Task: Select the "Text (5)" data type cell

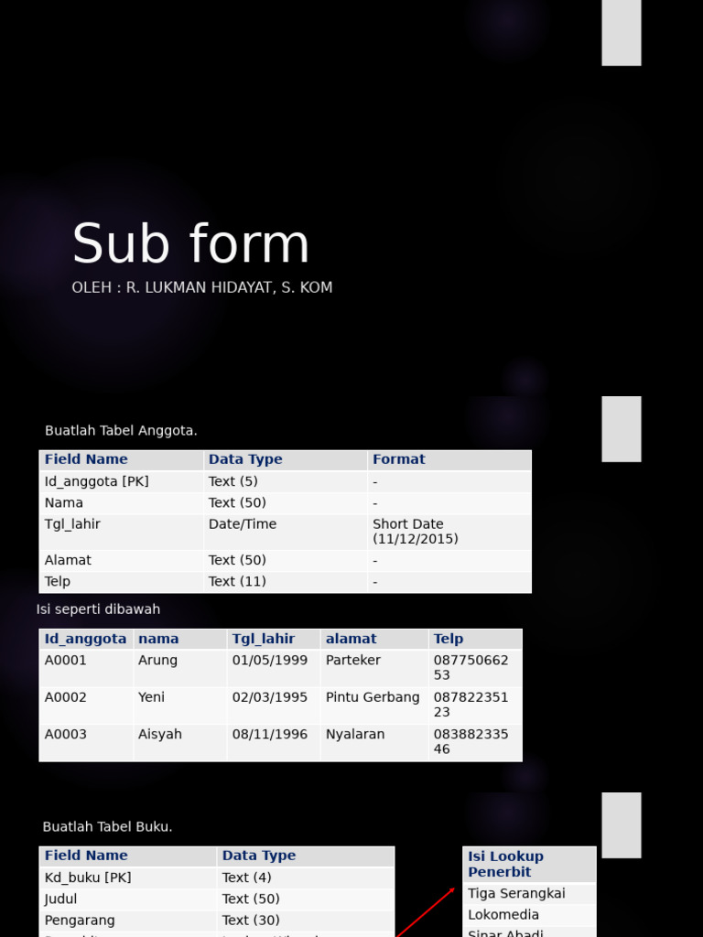Action: click(x=233, y=481)
